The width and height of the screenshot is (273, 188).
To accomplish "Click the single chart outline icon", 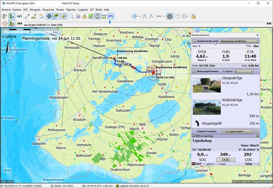I will 177,16.
